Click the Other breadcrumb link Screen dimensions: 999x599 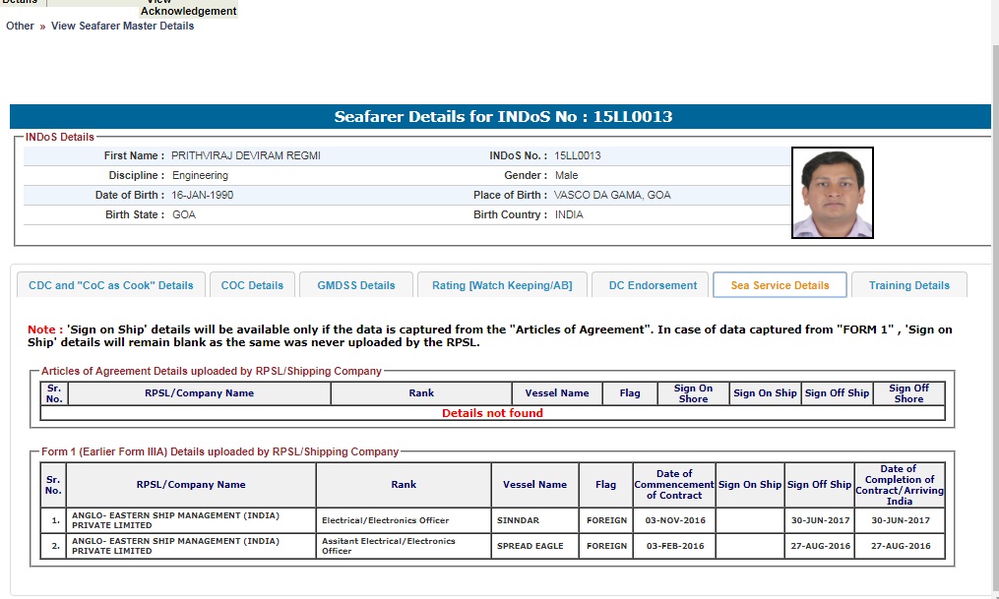click(x=20, y=26)
